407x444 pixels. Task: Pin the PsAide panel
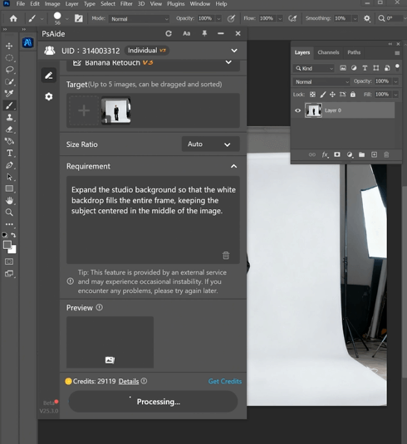[204, 34]
